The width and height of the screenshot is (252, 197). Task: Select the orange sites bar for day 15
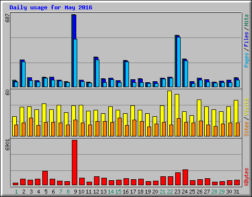click(x=120, y=127)
